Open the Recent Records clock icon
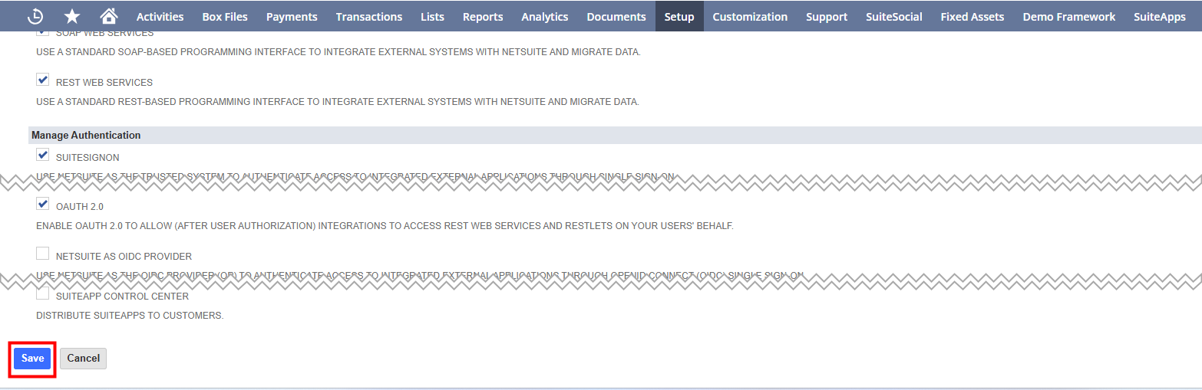Viewport: 1202px width, 390px height. pyautogui.click(x=35, y=16)
